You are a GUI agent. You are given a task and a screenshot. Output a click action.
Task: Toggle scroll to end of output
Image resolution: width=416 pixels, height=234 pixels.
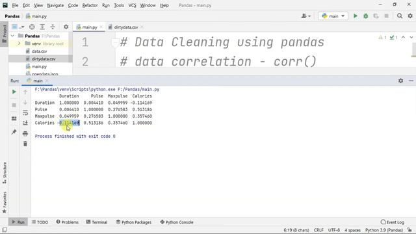tap(25, 123)
